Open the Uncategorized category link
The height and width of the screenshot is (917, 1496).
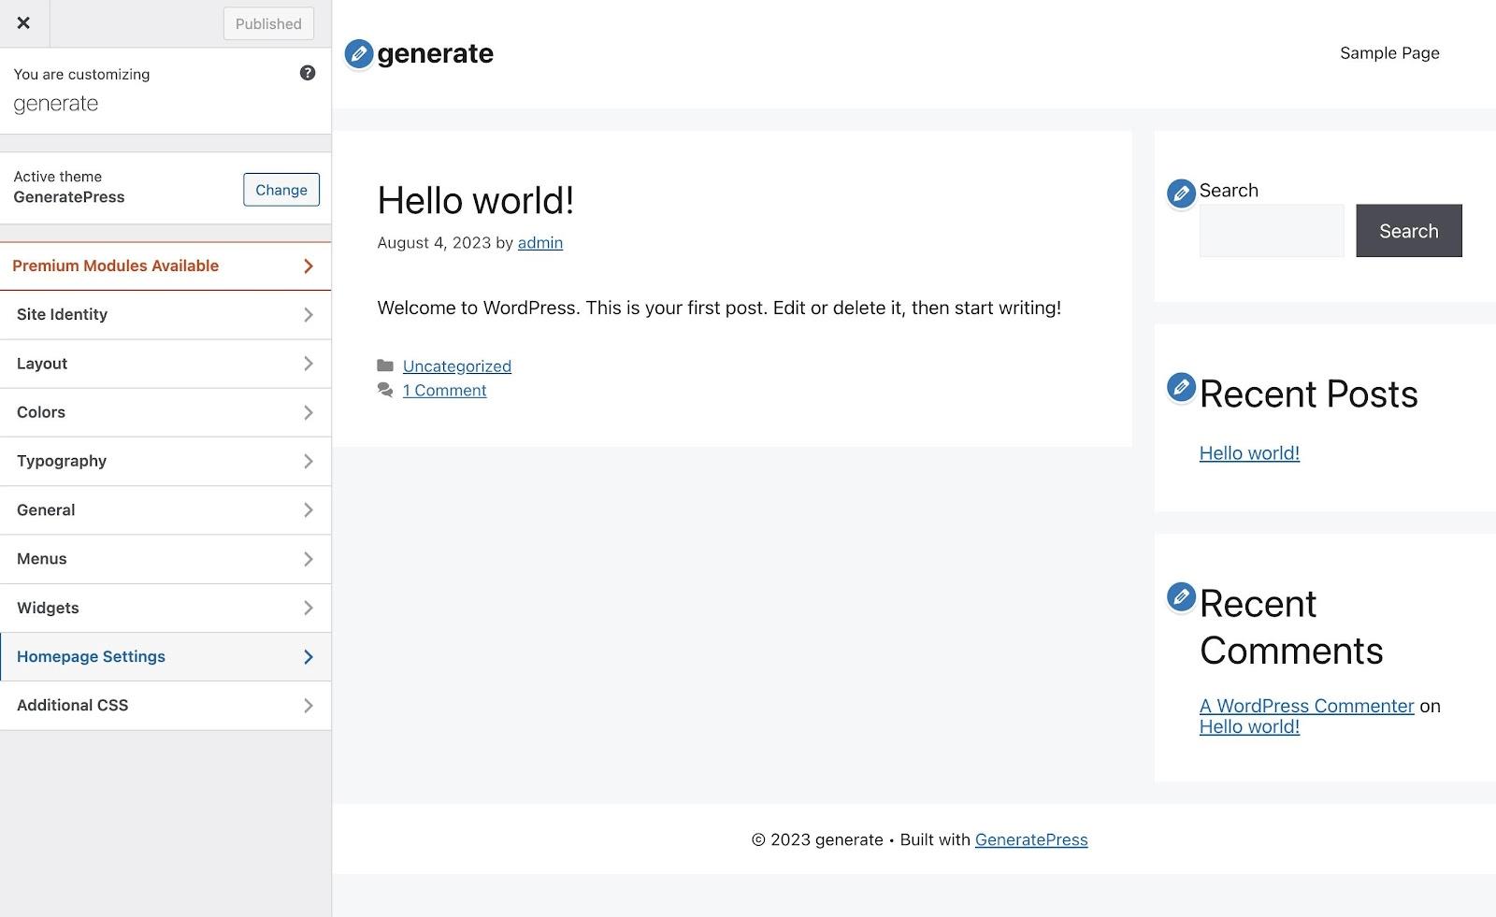point(457,366)
